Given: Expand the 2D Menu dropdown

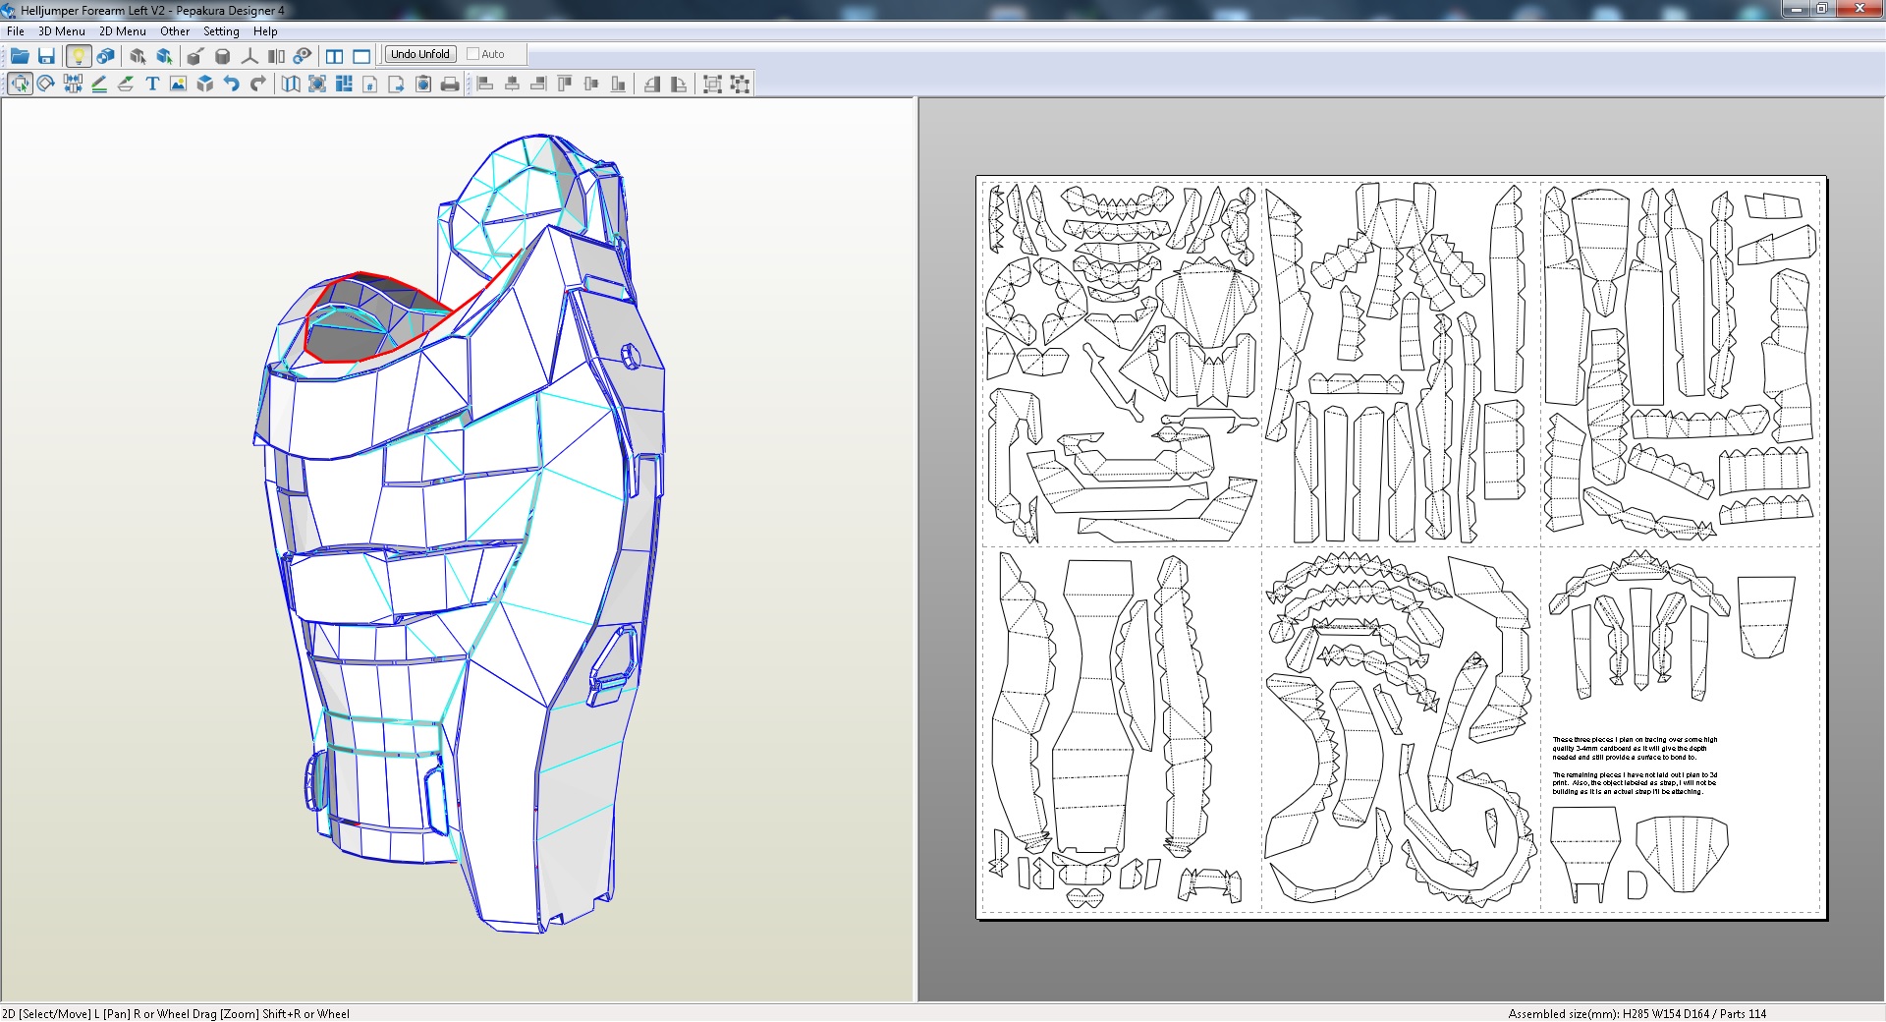Looking at the screenshot, I should tap(123, 31).
